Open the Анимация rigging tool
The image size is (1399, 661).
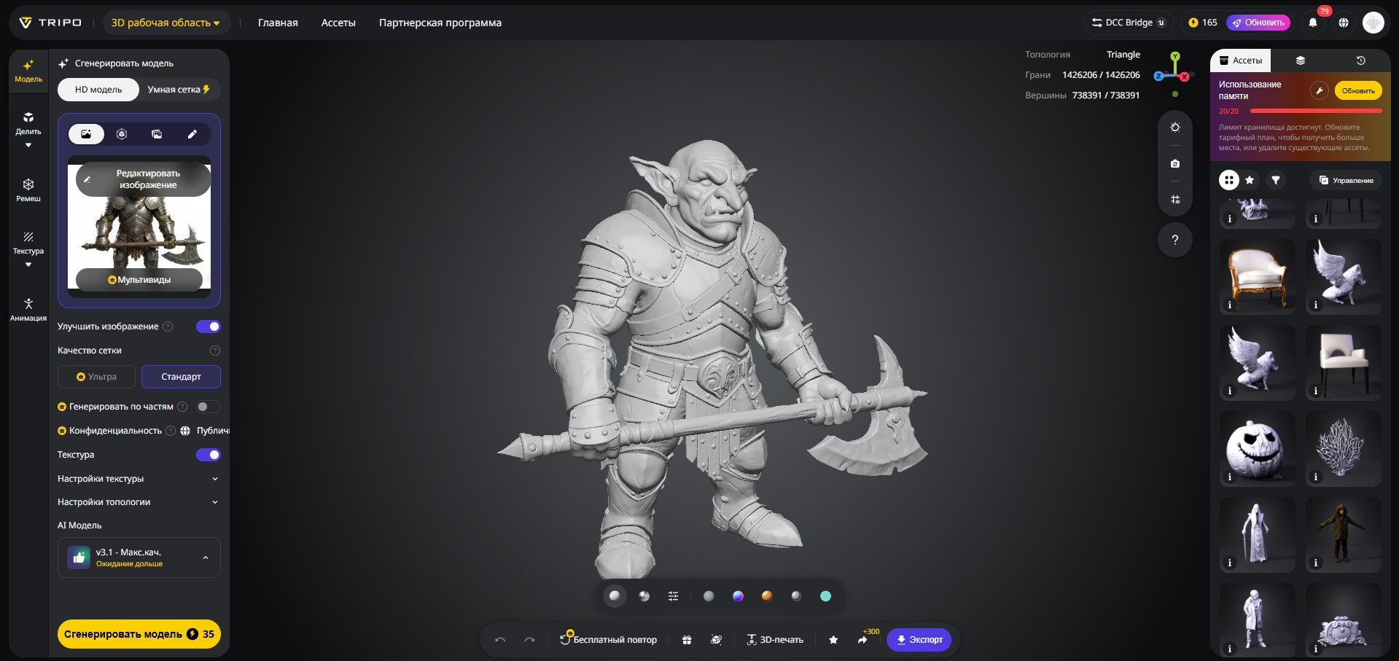[28, 309]
